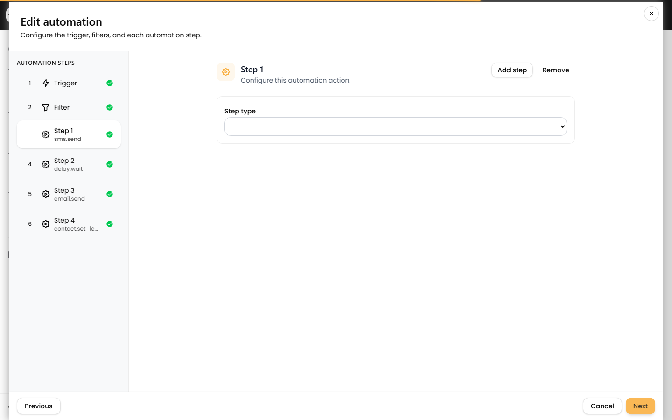Click the 'Configure this automation action.' text
The height and width of the screenshot is (420, 672).
295,80
